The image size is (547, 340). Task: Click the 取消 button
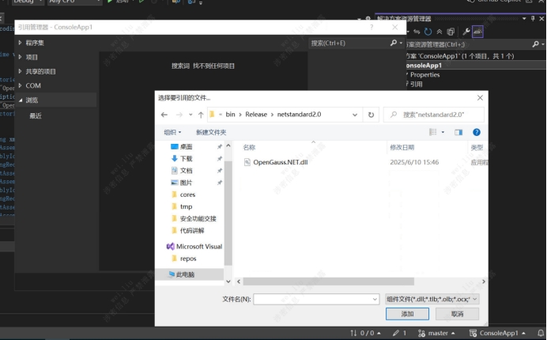pyautogui.click(x=458, y=314)
